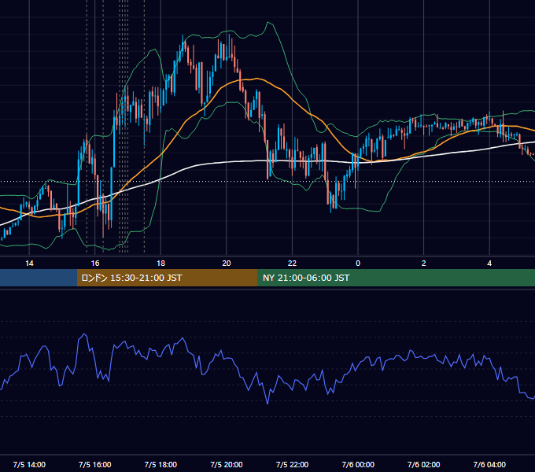Click the 2 hour label on upper axis
This screenshot has width=535, height=472.
coord(424,264)
